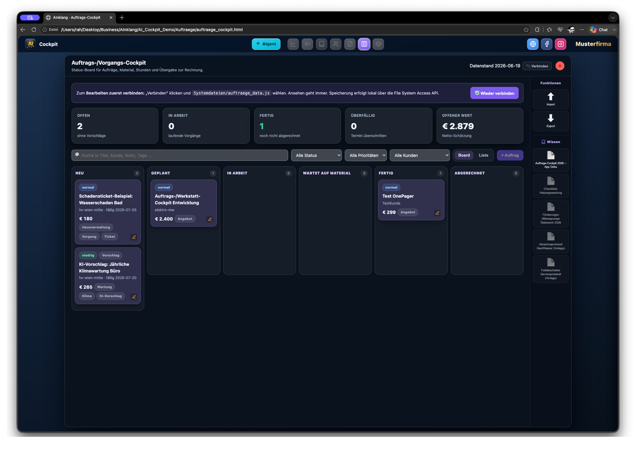636x455 pixels.
Task: Open Fettabscheider Serviceprotokoll document
Action: (551, 269)
